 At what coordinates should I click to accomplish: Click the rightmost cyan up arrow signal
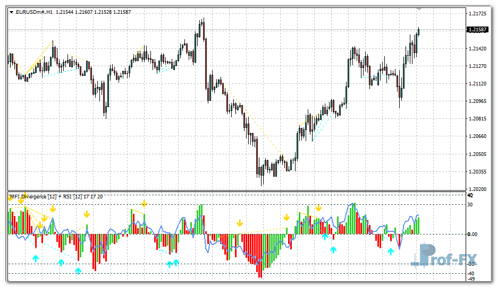click(x=391, y=251)
